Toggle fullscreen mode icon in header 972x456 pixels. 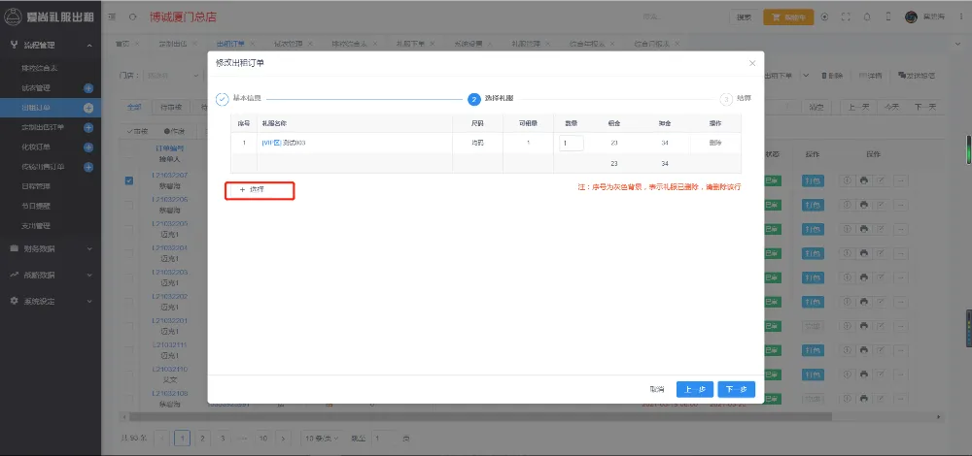pyautogui.click(x=846, y=16)
